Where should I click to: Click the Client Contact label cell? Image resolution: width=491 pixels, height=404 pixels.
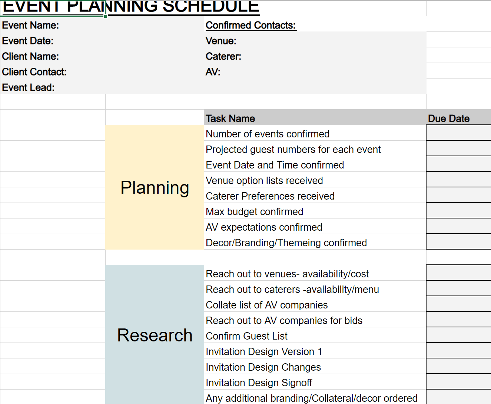[53, 72]
